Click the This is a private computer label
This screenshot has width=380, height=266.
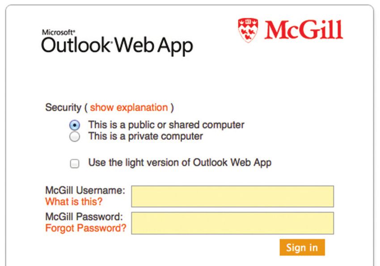145,136
